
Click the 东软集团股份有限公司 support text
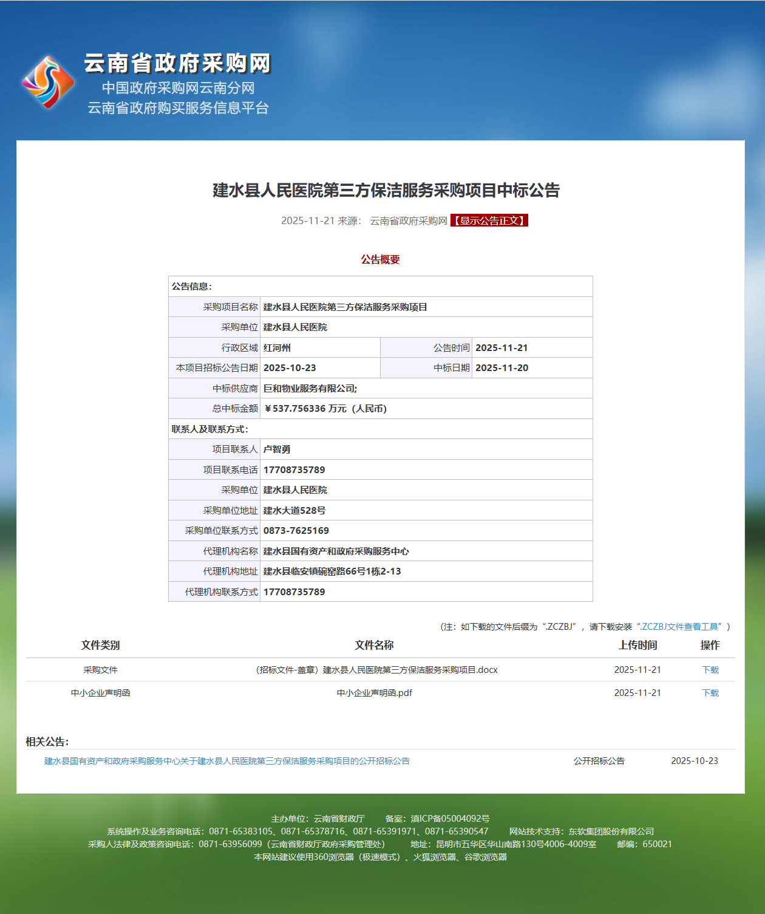point(612,831)
